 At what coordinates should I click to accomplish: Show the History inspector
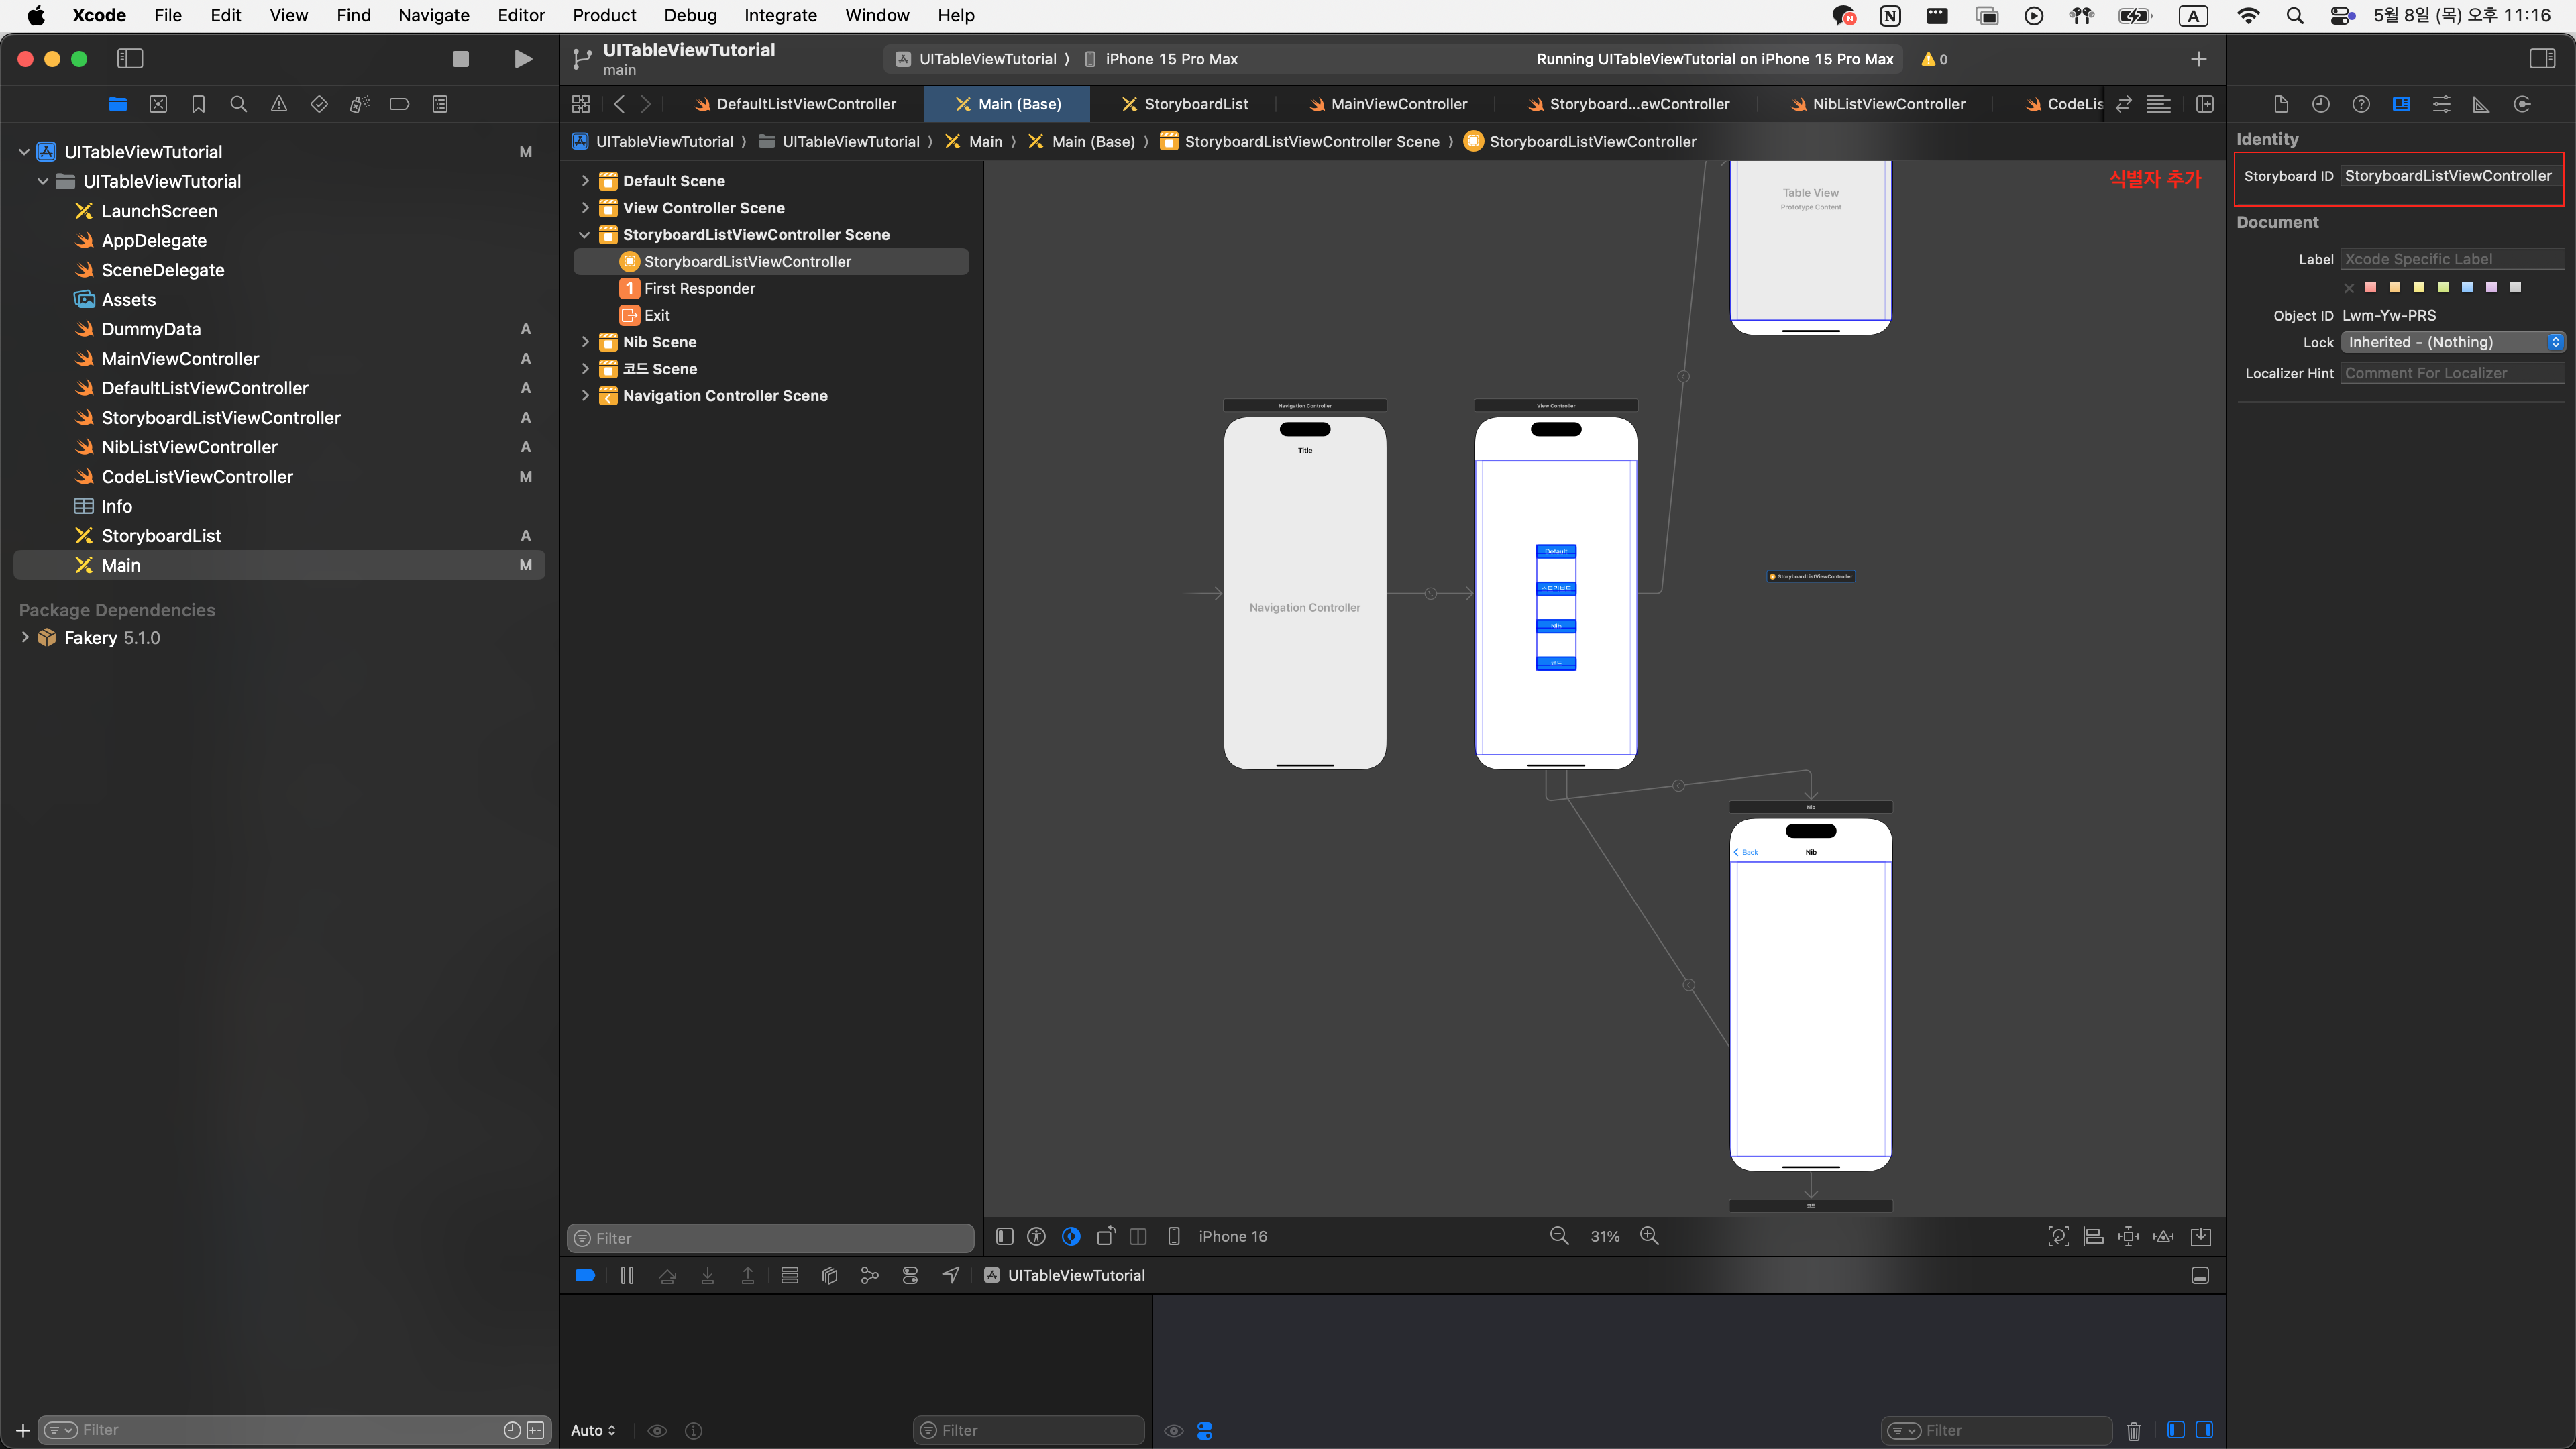tap(2321, 104)
